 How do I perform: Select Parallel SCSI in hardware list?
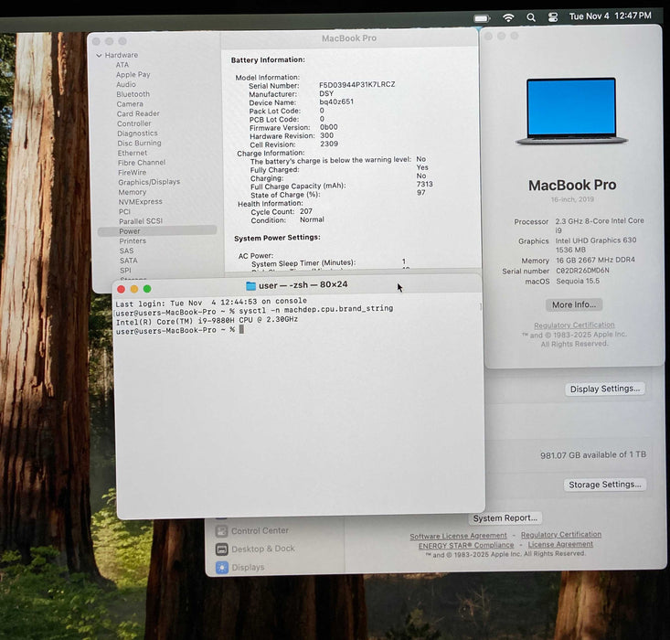tap(141, 221)
